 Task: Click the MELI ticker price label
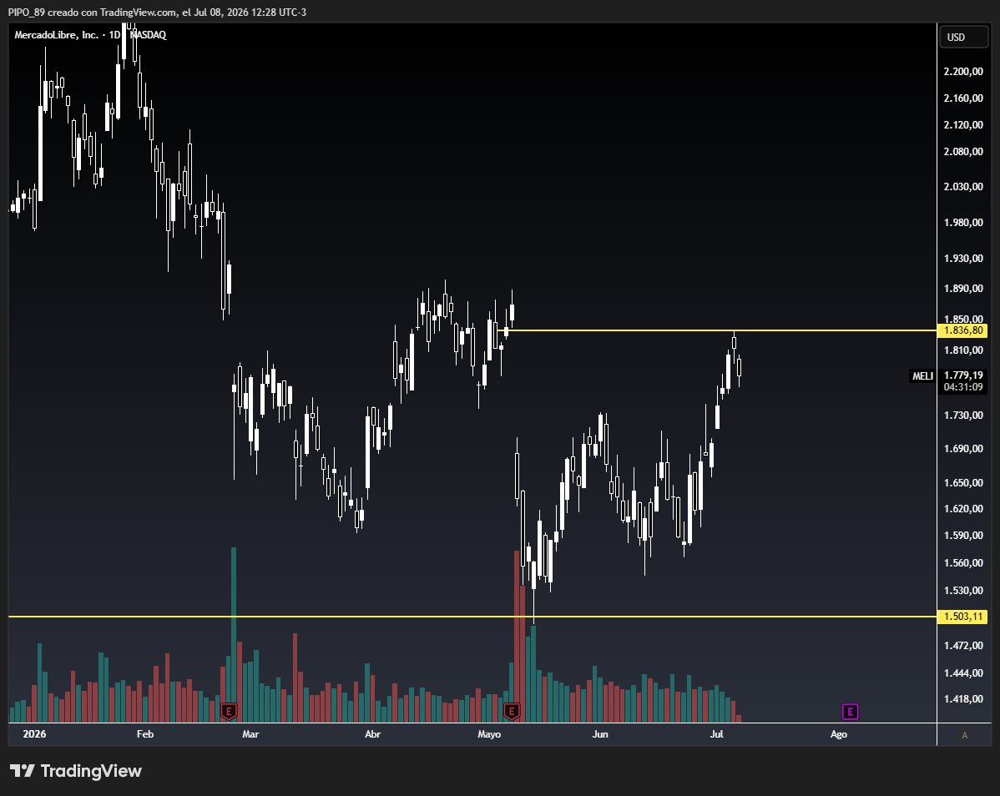point(922,376)
